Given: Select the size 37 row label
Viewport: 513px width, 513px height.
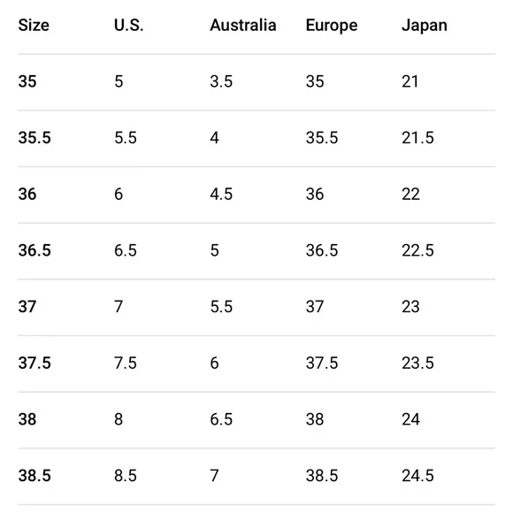Looking at the screenshot, I should pyautogui.click(x=27, y=307).
